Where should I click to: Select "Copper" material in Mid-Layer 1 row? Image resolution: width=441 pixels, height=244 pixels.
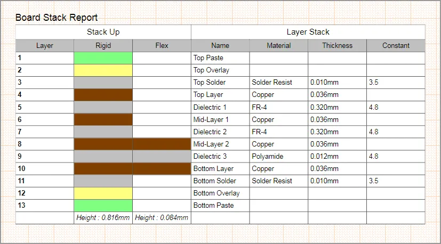279,119
